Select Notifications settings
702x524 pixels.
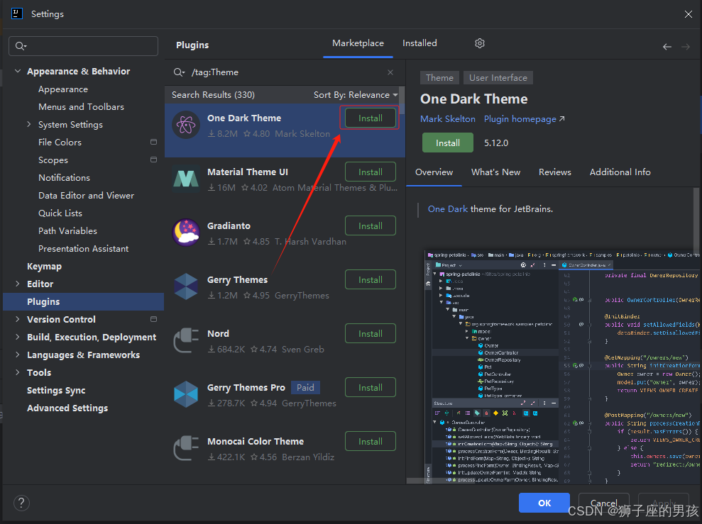(64, 177)
